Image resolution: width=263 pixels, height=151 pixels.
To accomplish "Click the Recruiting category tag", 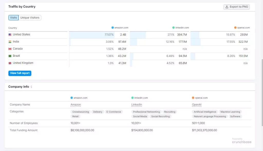I will coord(170,112).
